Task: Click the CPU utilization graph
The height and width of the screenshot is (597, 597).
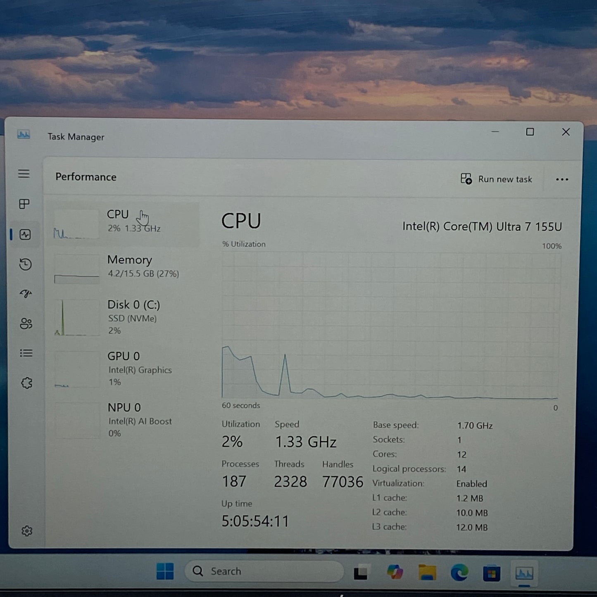Action: (388, 326)
